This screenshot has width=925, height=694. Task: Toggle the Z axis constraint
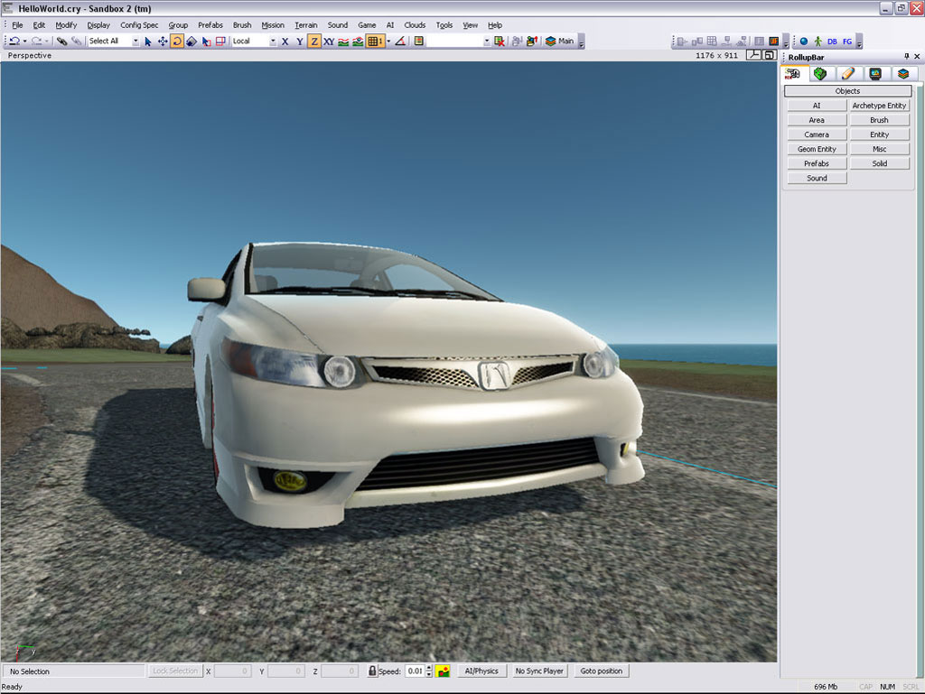(x=314, y=42)
